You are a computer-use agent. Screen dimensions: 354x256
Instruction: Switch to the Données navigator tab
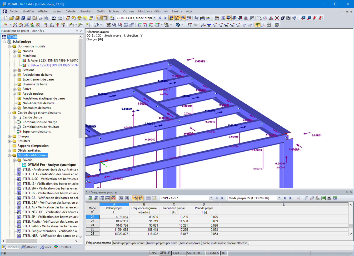pos(11,247)
